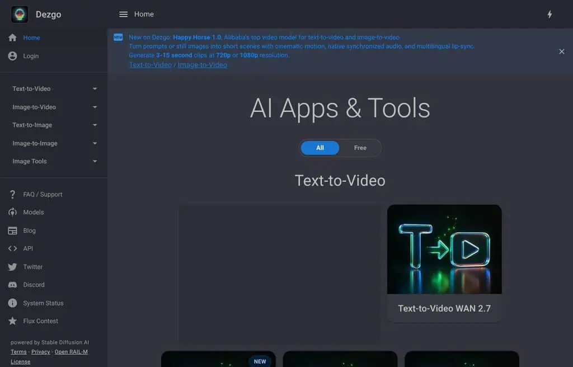Click the Blog icon in sidebar
Image resolution: width=573 pixels, height=367 pixels.
(x=12, y=230)
